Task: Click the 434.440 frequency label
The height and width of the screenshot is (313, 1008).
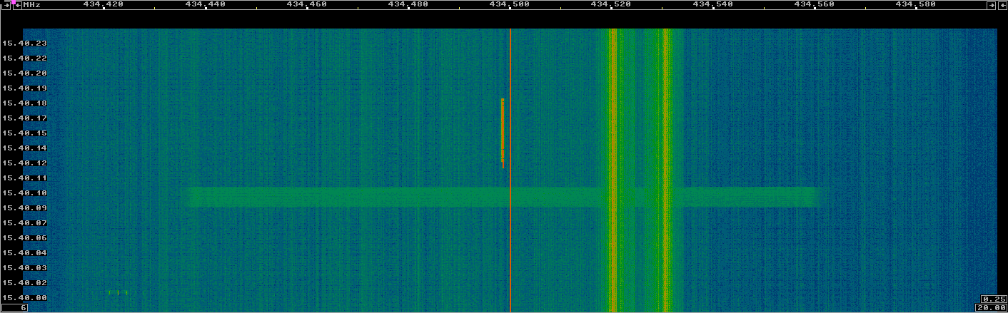Action: pyautogui.click(x=205, y=4)
